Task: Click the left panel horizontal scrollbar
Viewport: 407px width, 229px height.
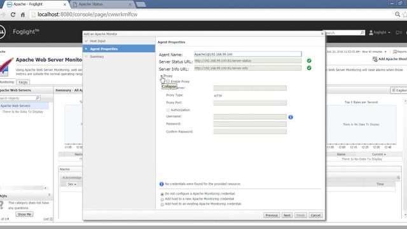Action: click(24, 188)
